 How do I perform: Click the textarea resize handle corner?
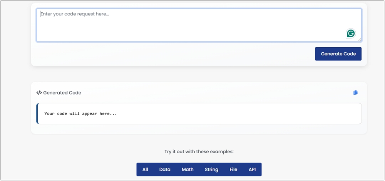click(x=360, y=40)
